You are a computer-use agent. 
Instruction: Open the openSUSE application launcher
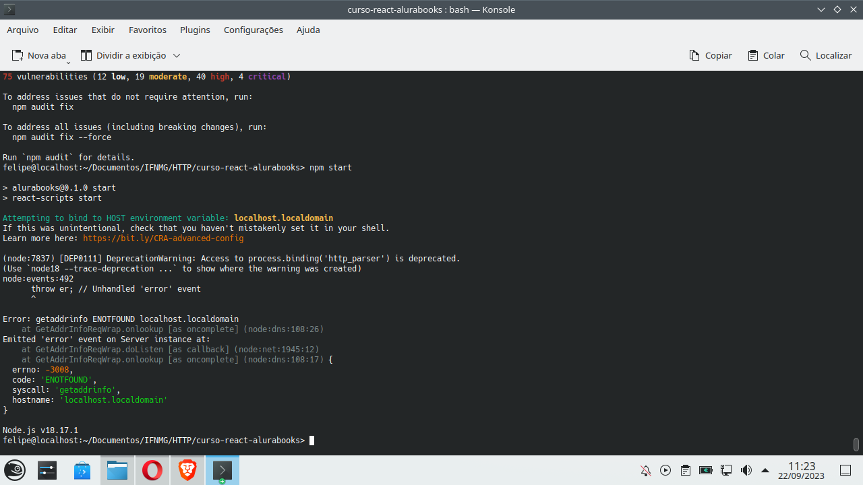(16, 470)
